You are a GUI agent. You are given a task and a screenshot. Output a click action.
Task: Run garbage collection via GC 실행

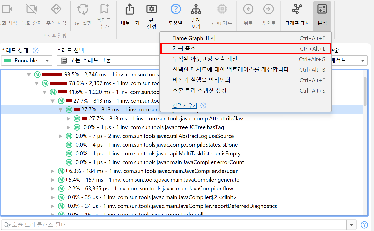[83, 9]
